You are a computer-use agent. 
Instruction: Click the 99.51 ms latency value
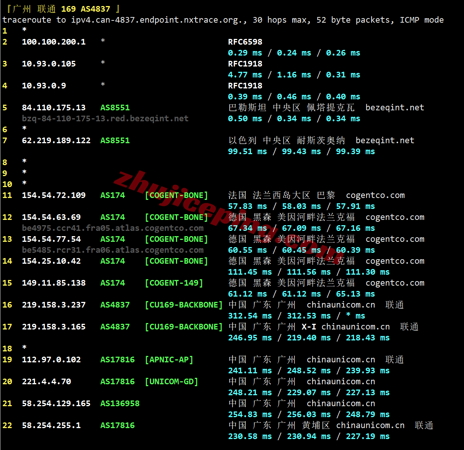point(247,152)
